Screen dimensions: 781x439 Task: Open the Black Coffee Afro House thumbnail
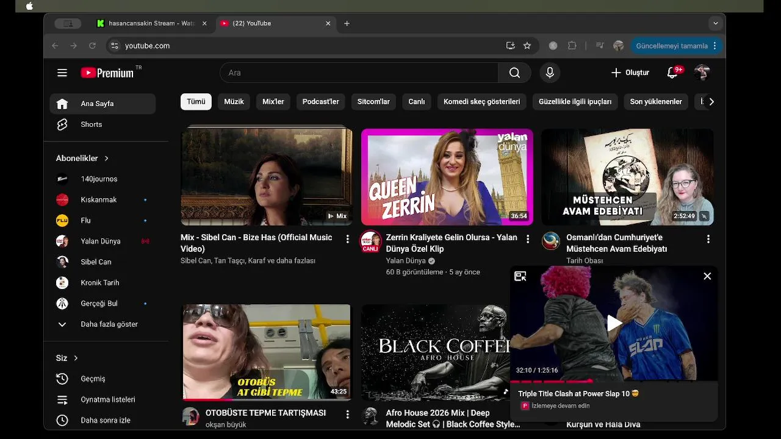point(435,352)
